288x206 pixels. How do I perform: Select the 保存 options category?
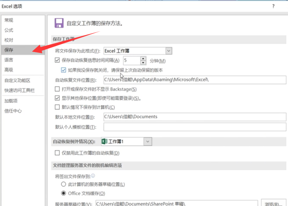(x=23, y=50)
